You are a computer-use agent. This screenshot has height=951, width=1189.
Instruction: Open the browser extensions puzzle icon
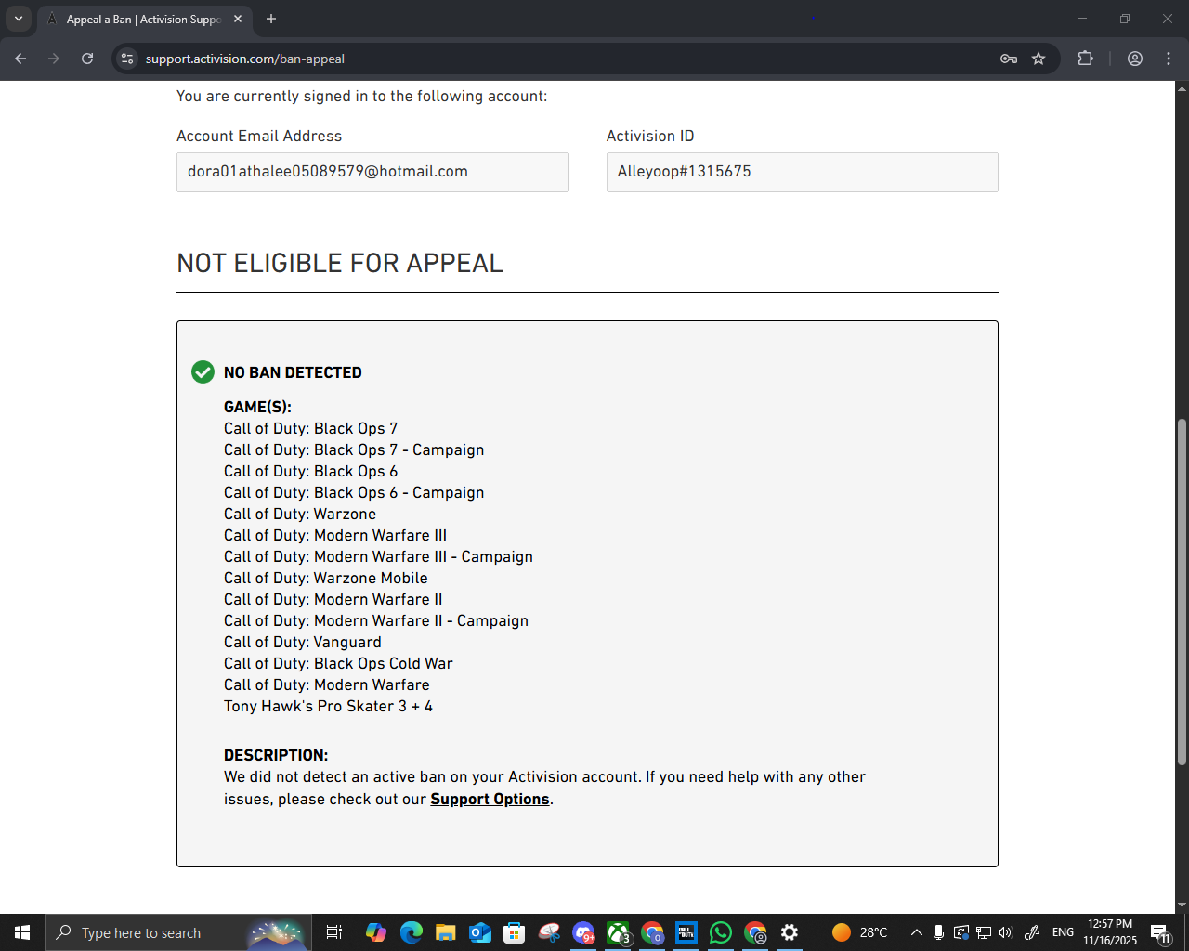(1085, 59)
